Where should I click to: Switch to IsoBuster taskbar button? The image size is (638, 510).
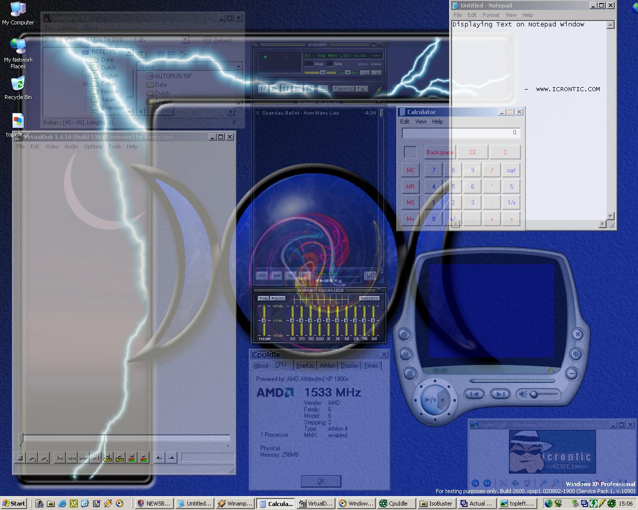pos(436,504)
